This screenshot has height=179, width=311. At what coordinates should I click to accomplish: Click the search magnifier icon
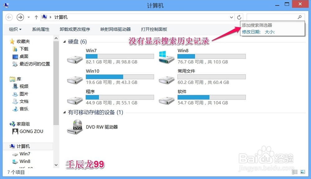299,17
